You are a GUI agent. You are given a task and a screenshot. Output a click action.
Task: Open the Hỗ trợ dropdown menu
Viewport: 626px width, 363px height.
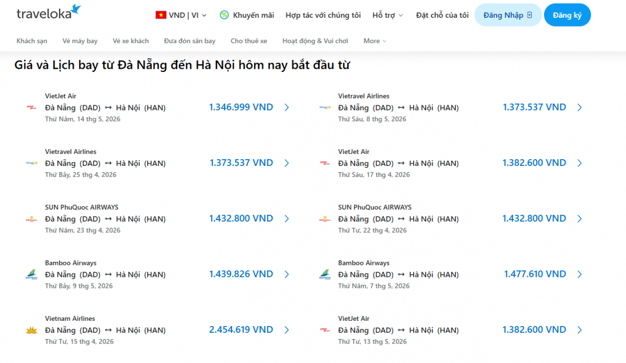388,15
